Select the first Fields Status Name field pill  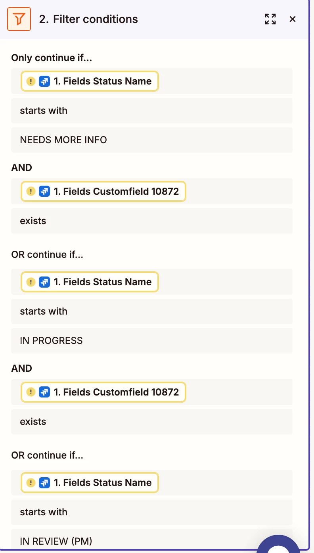(x=102, y=81)
